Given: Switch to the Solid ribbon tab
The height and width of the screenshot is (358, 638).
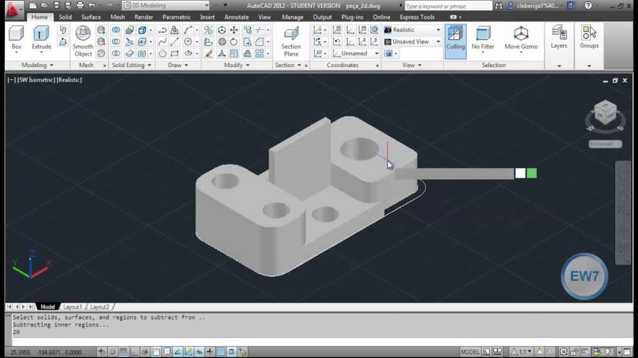Looking at the screenshot, I should pyautogui.click(x=65, y=17).
